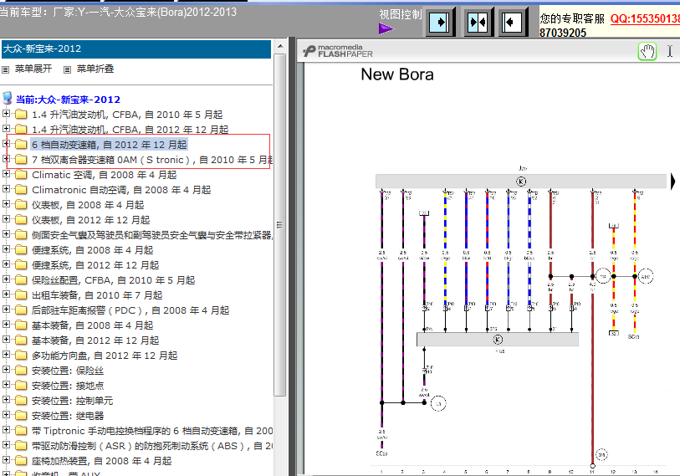Screen dimensions: 680x476
Task: Click the upper K control unit bar in diagram
Action: point(521,182)
